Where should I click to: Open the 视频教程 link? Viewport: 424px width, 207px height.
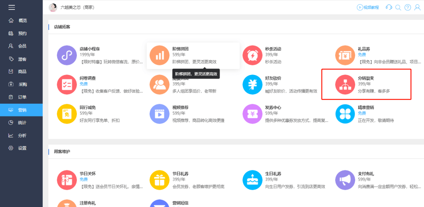click(x=368, y=8)
